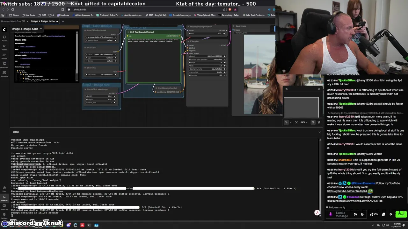
Task: Open the knkg.com KNUT37186 discount link
Action: [361, 201]
